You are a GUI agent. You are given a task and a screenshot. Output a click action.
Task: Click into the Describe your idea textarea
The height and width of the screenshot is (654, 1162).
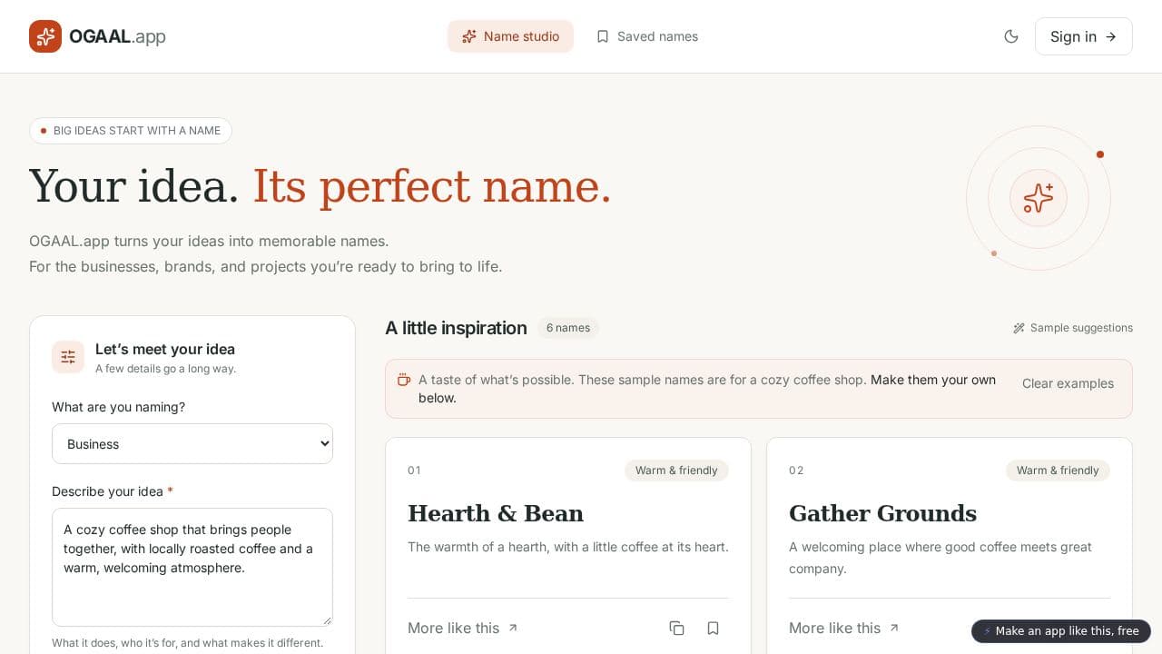pos(192,567)
